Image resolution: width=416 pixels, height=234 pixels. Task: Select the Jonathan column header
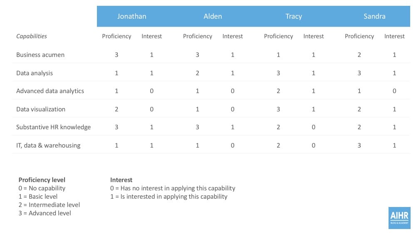(131, 17)
